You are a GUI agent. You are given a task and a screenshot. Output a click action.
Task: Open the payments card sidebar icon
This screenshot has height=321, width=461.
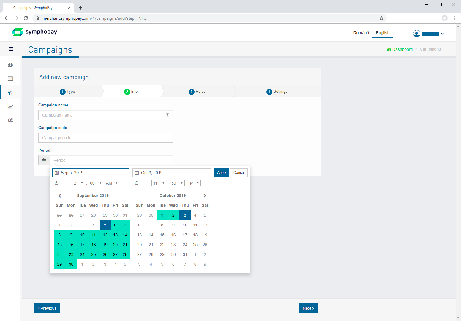pos(10,79)
